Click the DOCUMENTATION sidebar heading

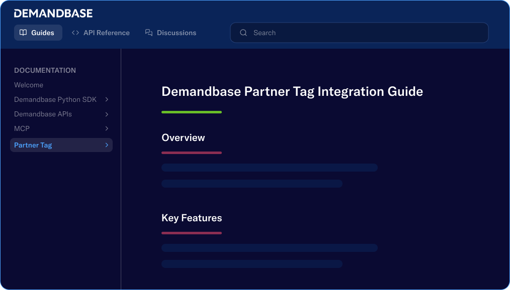45,70
